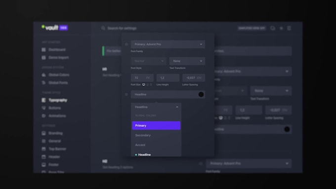
Task: Open Global Colors via its palette icon
Action: [x=43, y=75]
